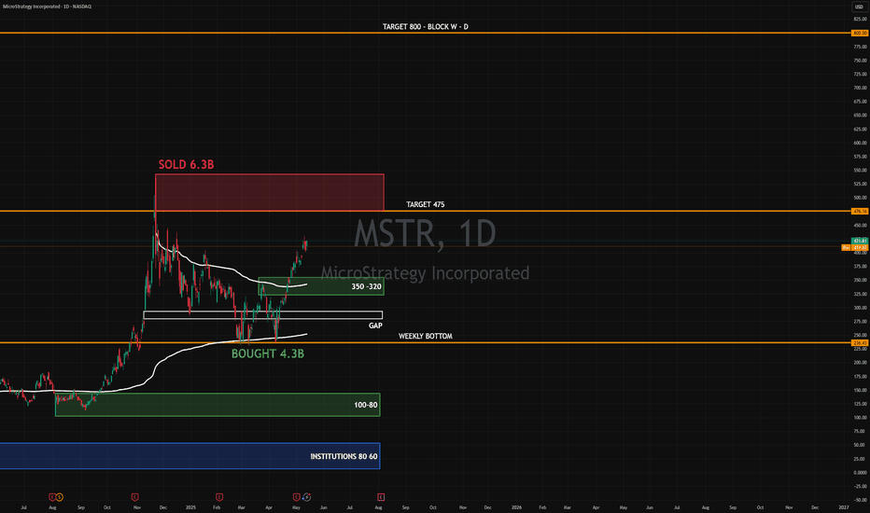The width and height of the screenshot is (870, 513).
Task: Select the INSTITUTIONS 80 60 label
Action: pos(344,456)
